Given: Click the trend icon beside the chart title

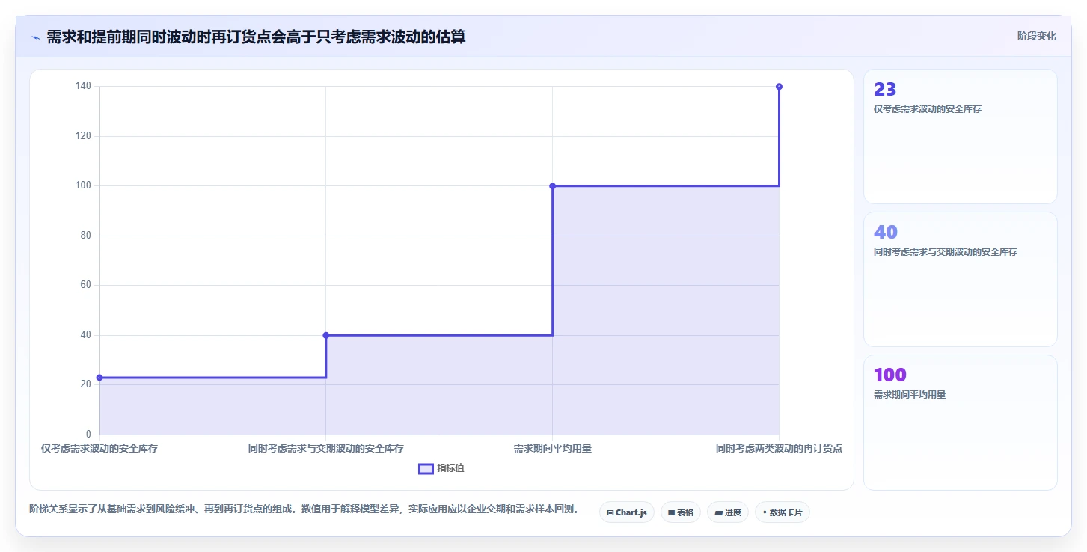Looking at the screenshot, I should pos(35,37).
